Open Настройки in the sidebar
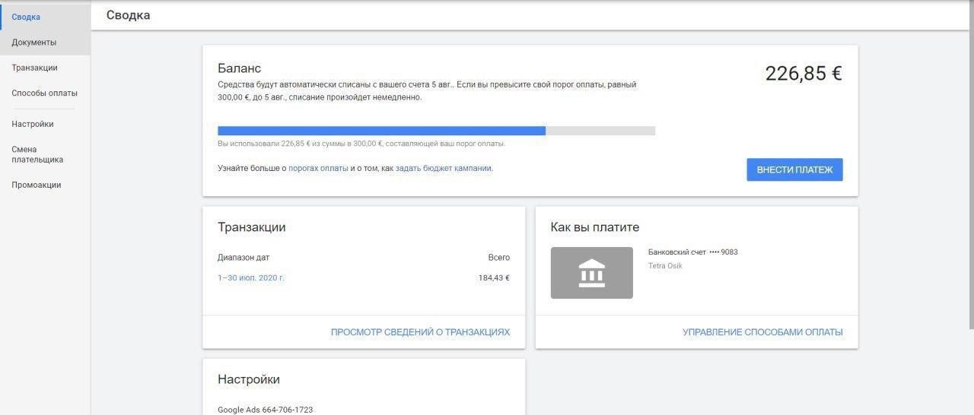Screen dimensions: 974x415 click(46, 124)
